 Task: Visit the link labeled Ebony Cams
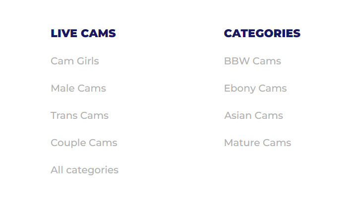tap(255, 89)
